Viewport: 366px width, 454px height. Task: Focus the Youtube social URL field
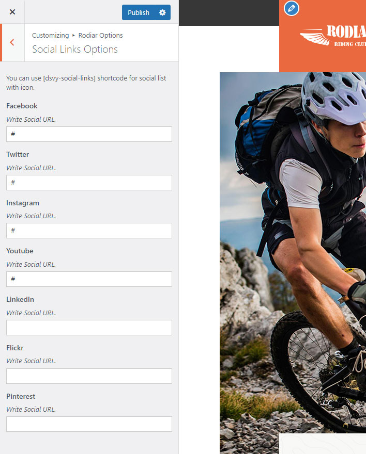89,279
